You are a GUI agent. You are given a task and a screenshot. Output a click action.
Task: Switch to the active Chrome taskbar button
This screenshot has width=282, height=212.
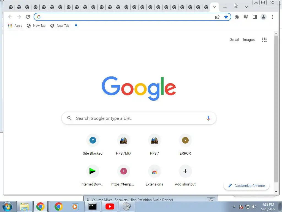pos(40,206)
